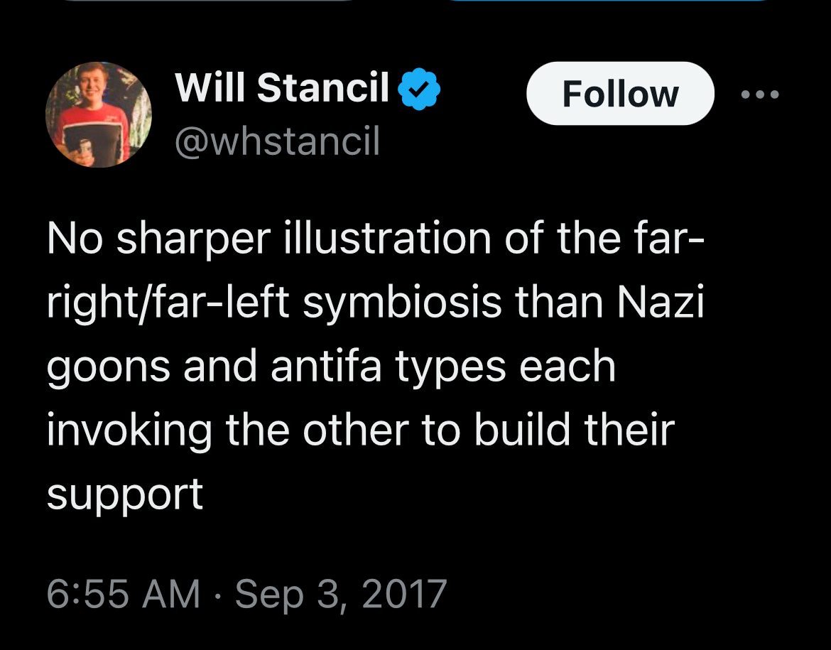831x650 pixels.
Task: Click the phrase "right/far-left" in the tweet
Action: tap(168, 303)
